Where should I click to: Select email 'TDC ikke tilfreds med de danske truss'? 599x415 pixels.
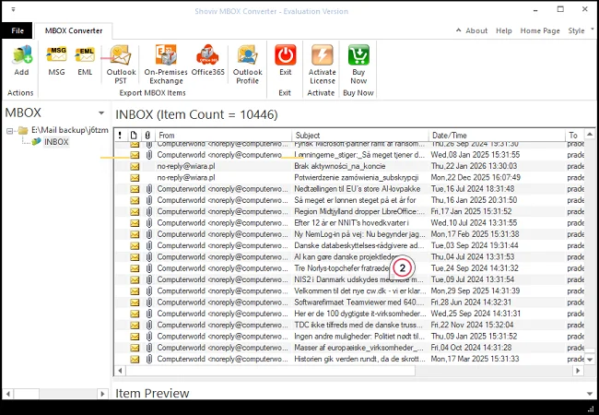(x=350, y=325)
